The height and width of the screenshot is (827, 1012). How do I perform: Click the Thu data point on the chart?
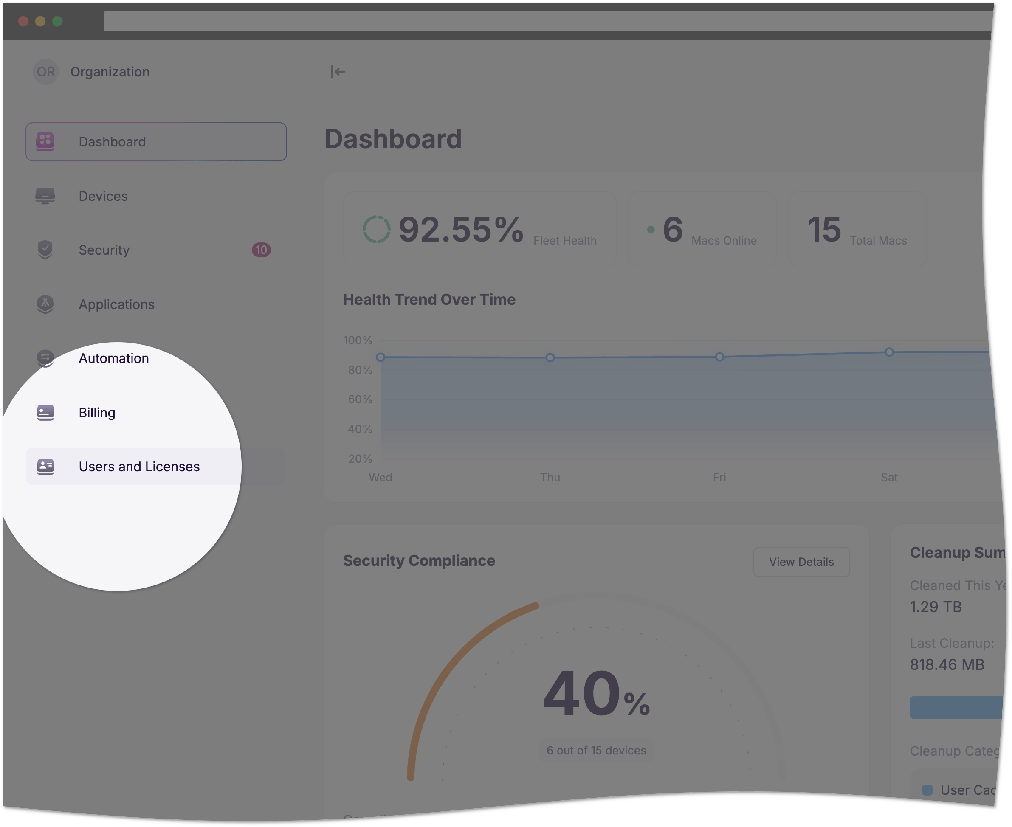click(550, 358)
